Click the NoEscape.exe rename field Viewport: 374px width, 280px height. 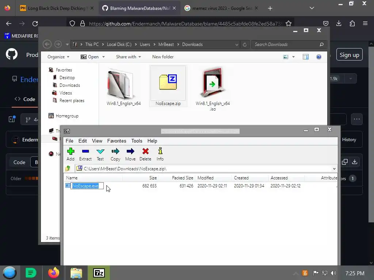coord(87,186)
